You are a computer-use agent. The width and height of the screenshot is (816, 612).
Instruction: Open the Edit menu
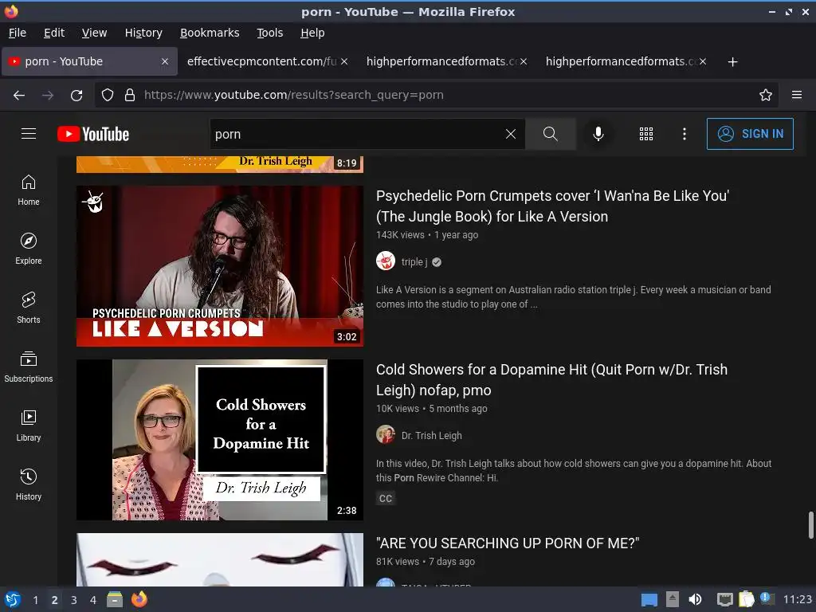(54, 33)
